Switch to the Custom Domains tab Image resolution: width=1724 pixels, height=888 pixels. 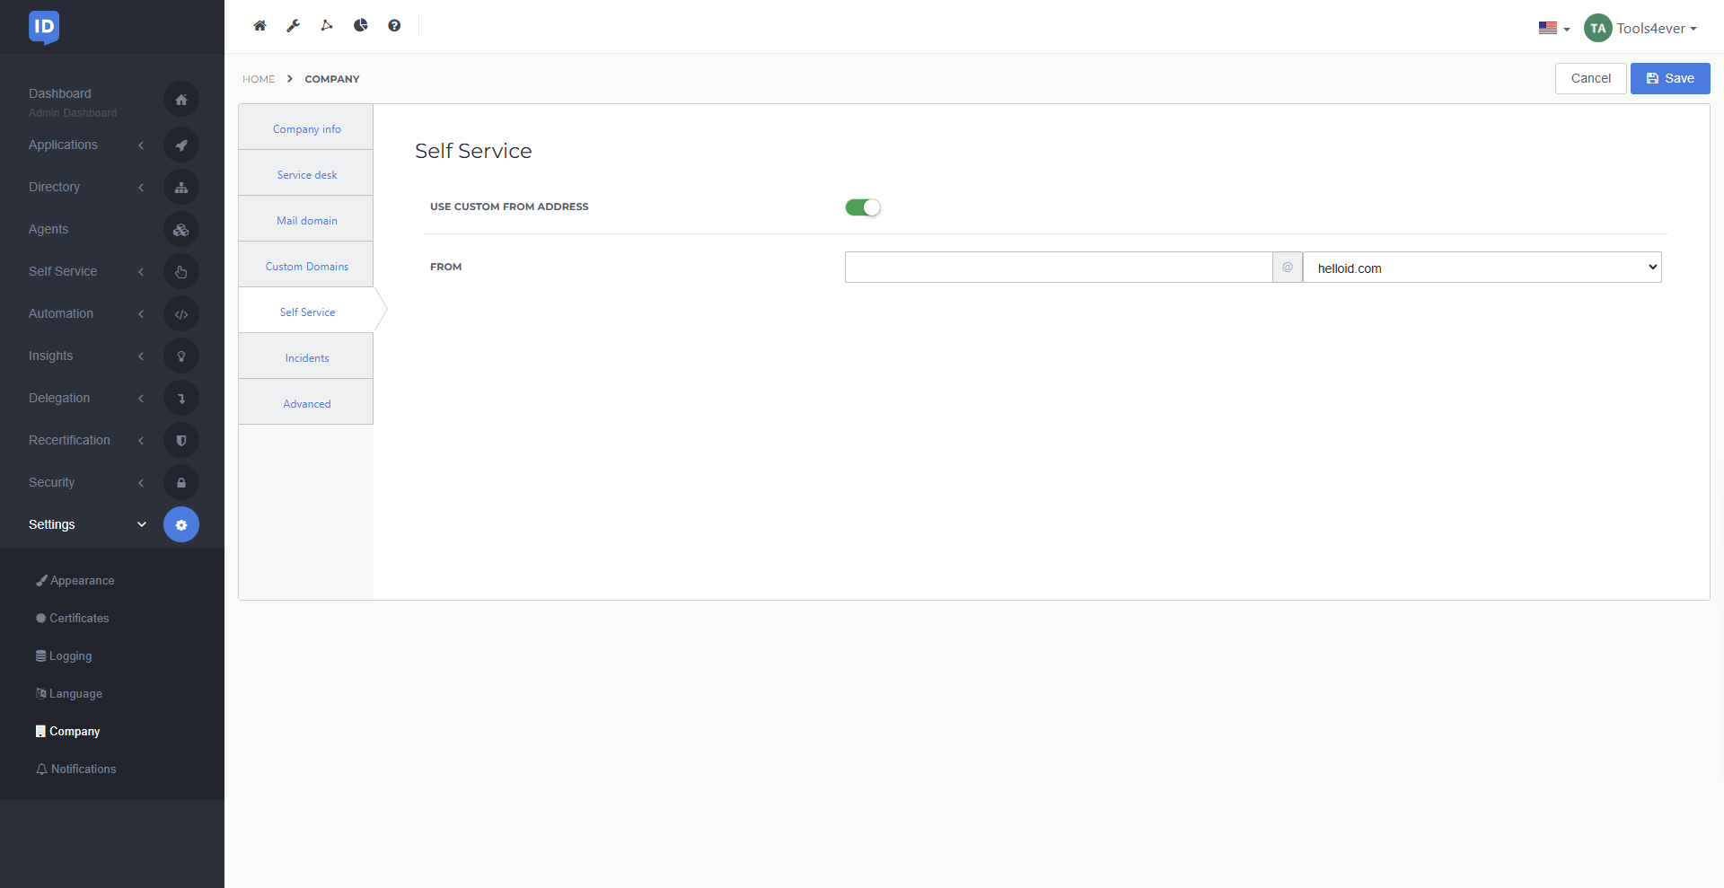(x=306, y=266)
